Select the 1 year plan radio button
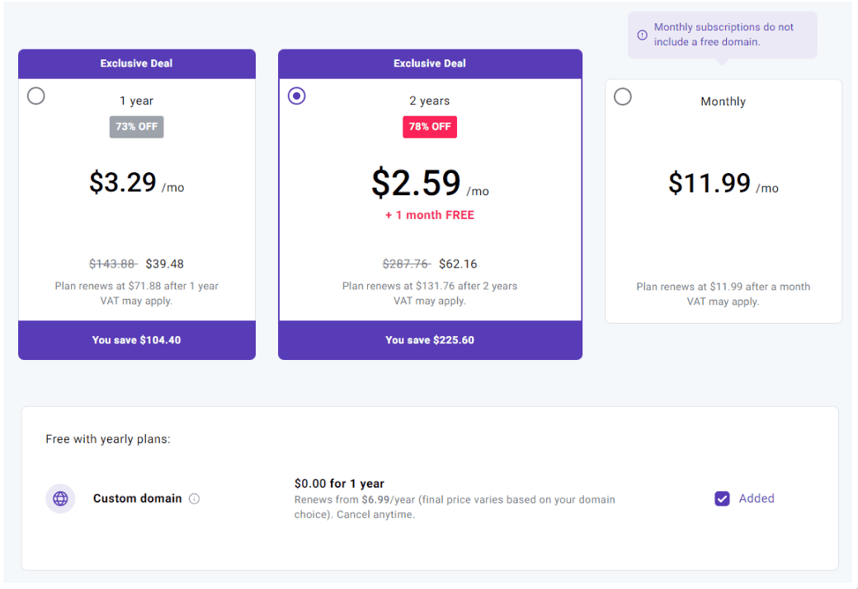Viewport: 858px width, 589px height. 36,96
